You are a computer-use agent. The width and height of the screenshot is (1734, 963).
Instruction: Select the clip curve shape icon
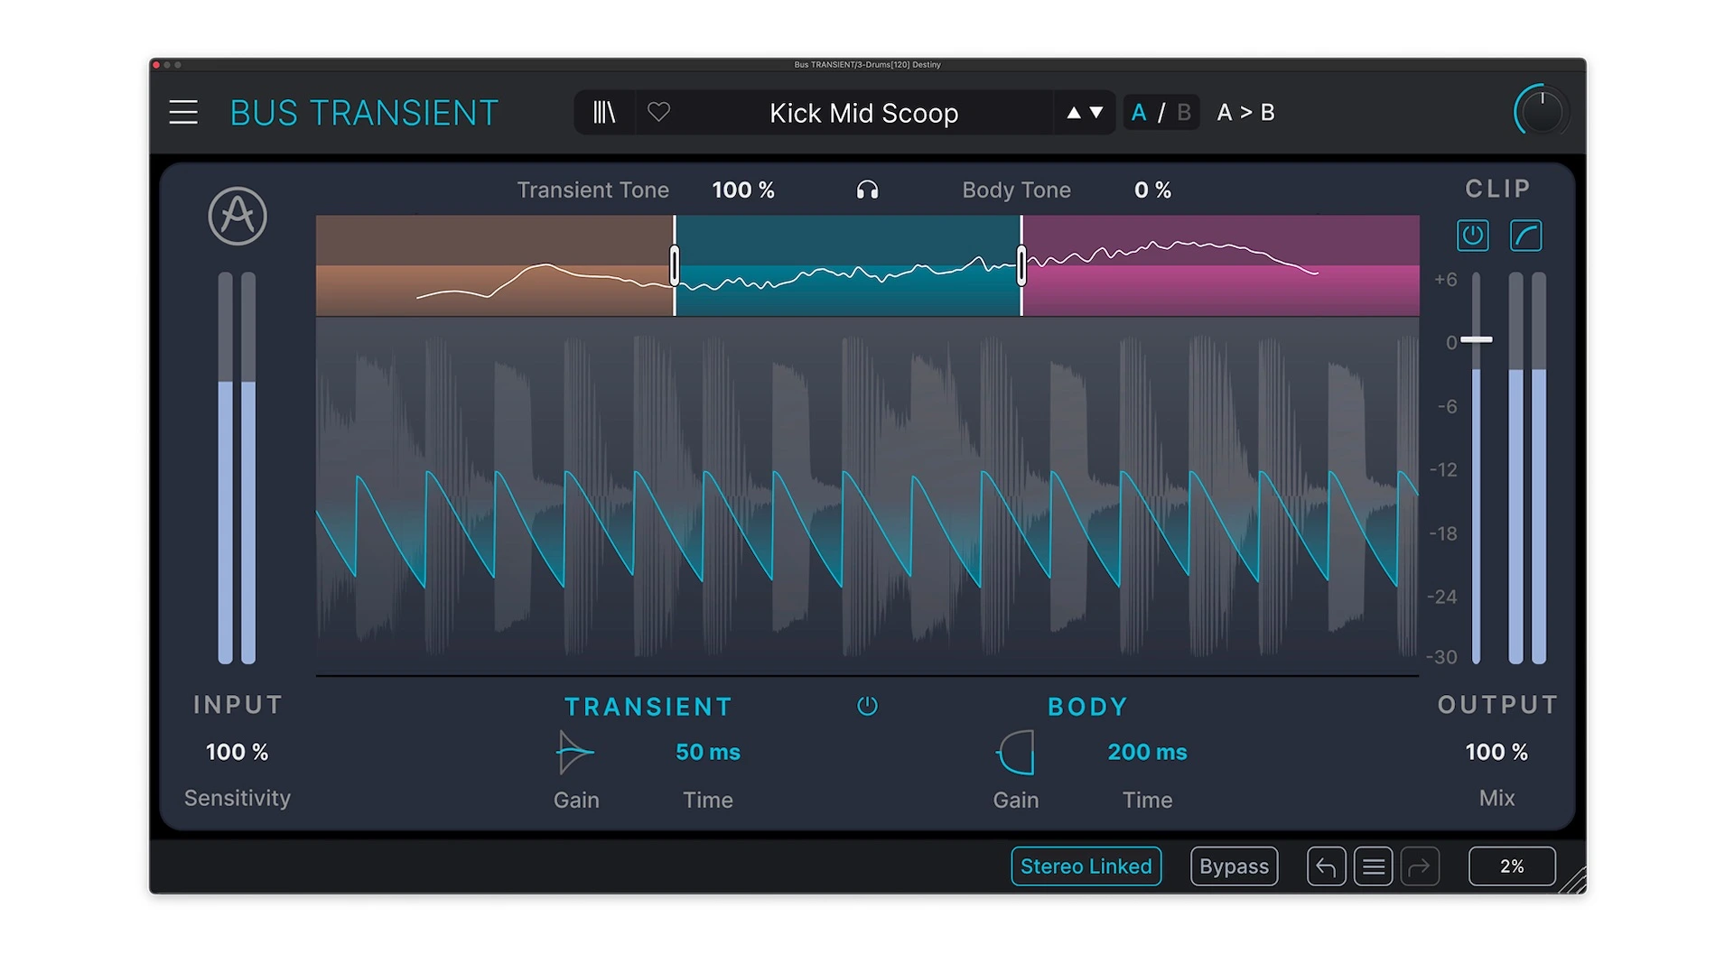1526,236
